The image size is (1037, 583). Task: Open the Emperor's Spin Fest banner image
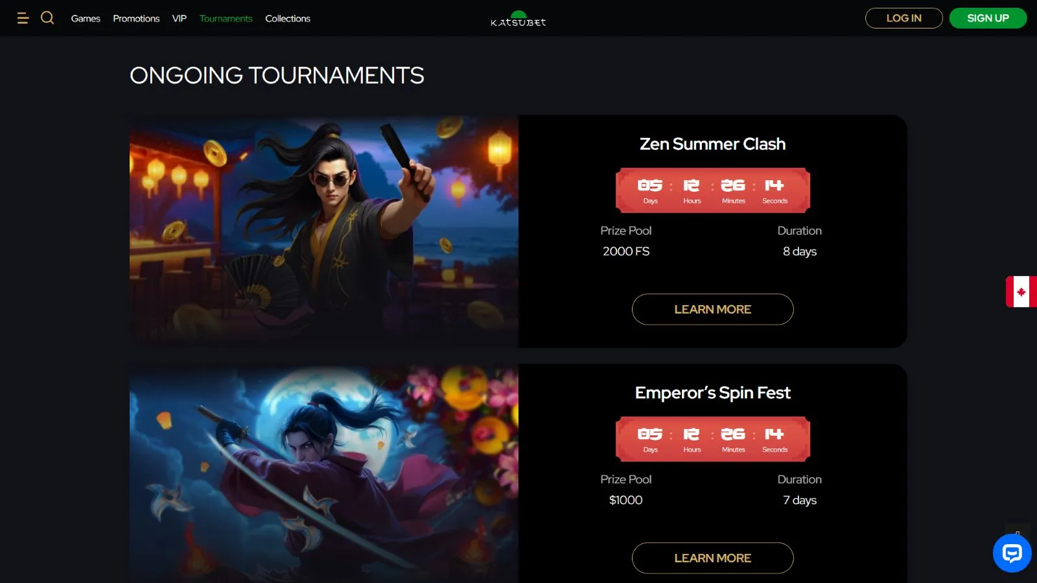coord(324,474)
